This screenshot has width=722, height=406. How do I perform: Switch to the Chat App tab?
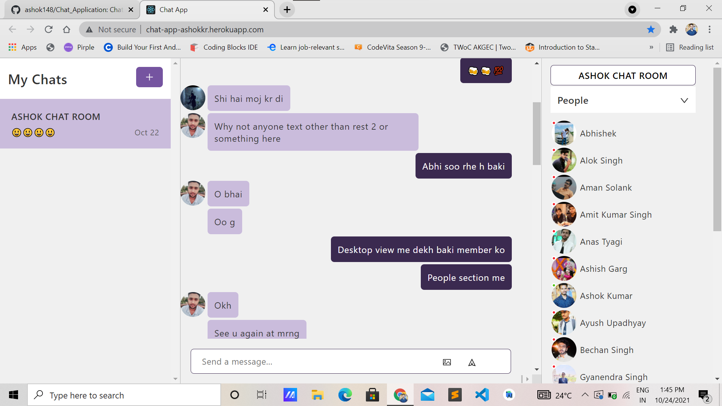coord(196,9)
